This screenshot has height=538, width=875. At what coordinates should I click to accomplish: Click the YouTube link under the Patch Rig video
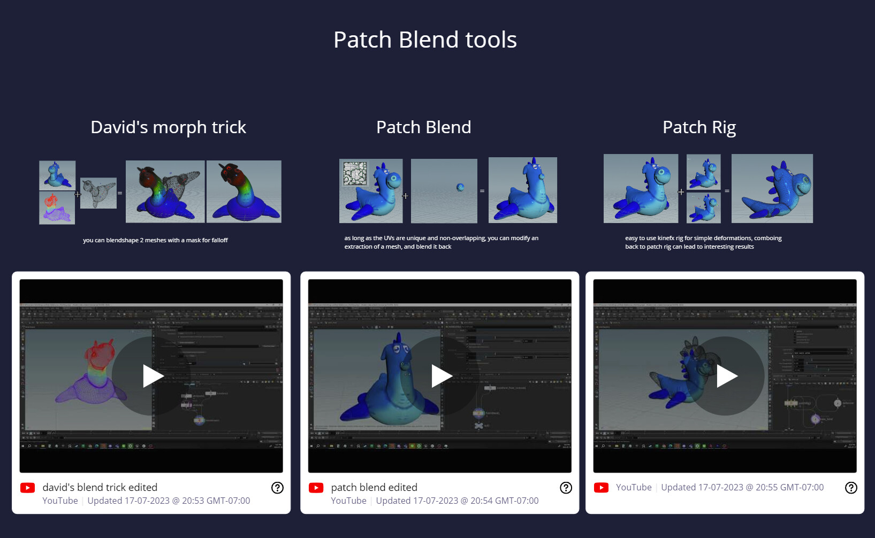coord(634,487)
